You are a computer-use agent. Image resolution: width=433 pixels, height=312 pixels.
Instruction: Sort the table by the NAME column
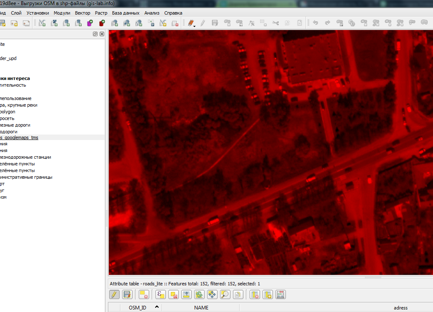click(x=201, y=307)
